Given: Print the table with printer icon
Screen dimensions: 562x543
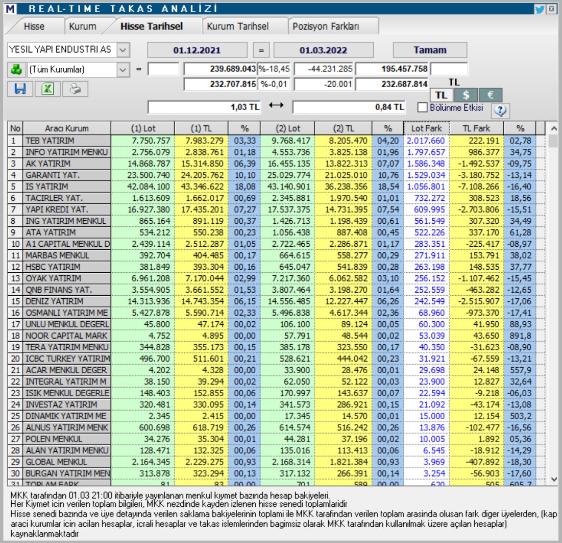Looking at the screenshot, I should pos(75,89).
